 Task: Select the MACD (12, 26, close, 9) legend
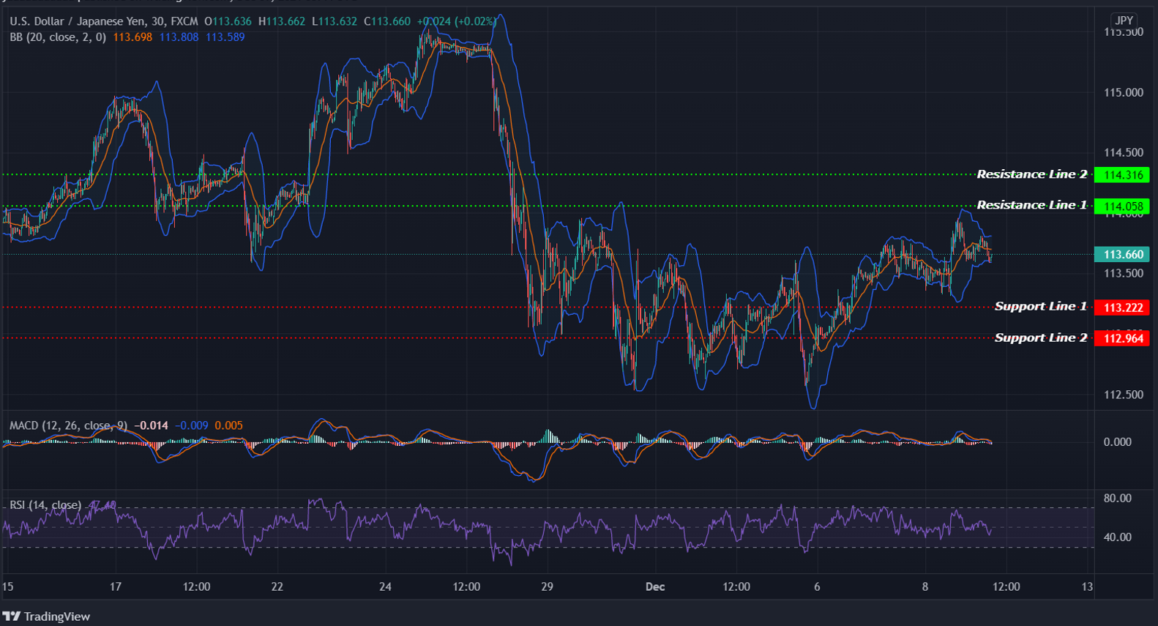[68, 425]
